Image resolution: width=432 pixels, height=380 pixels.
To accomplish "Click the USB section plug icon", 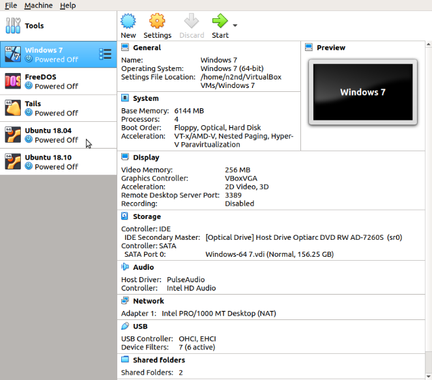I will [125, 326].
